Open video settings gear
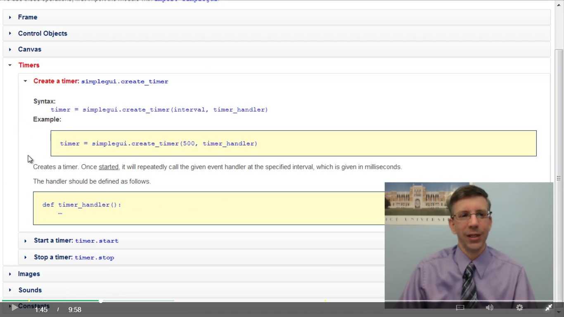 pyautogui.click(x=519, y=308)
